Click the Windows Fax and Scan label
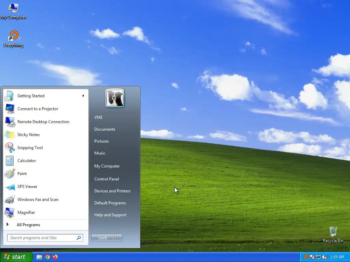 tap(38, 199)
